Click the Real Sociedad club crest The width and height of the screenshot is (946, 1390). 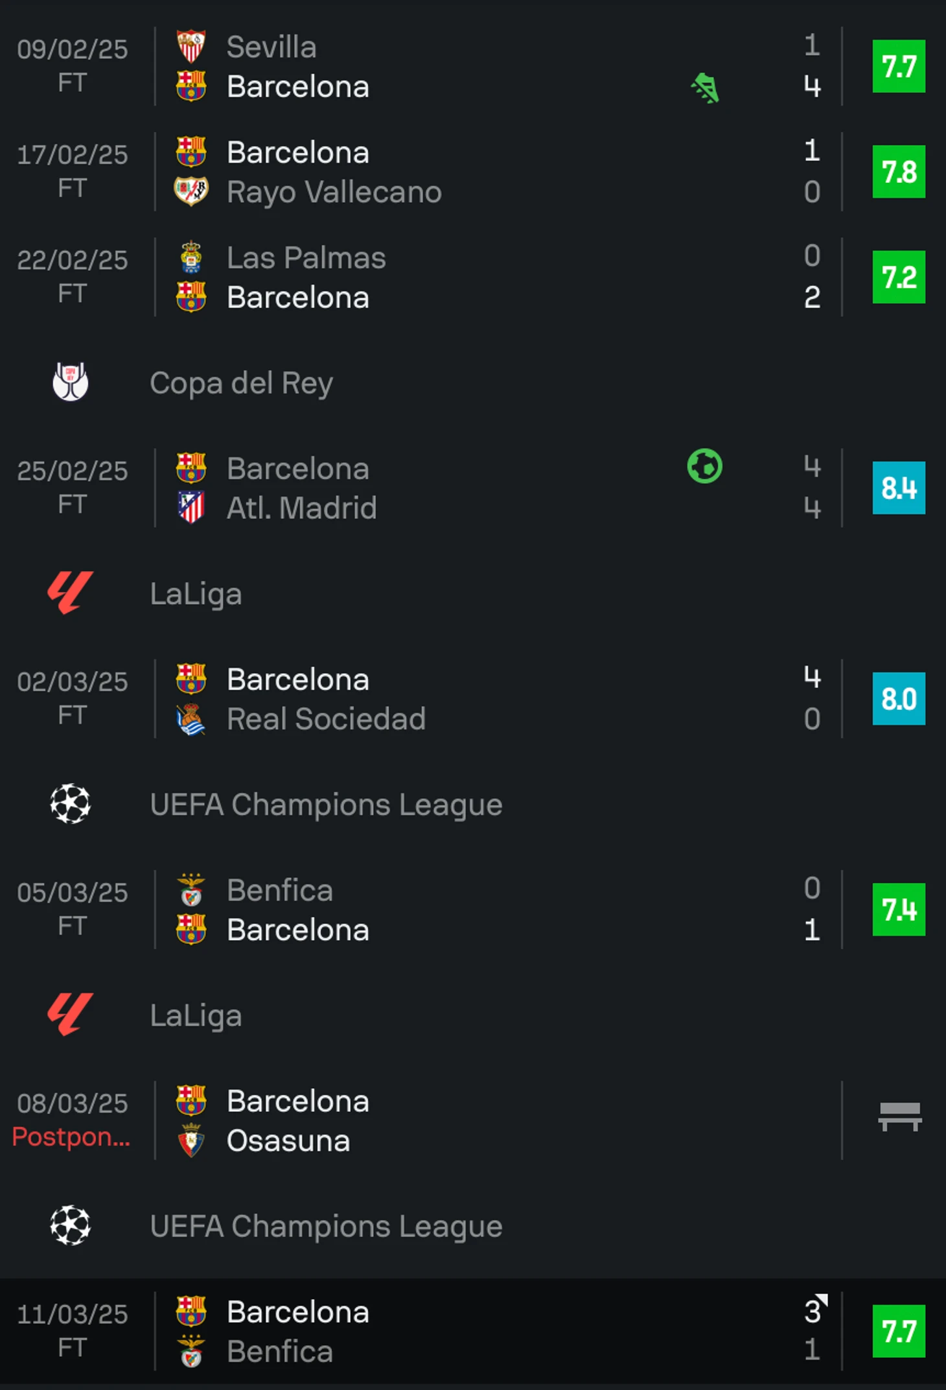191,719
